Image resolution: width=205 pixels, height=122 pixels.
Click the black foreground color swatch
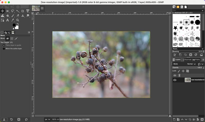click(x=14, y=25)
